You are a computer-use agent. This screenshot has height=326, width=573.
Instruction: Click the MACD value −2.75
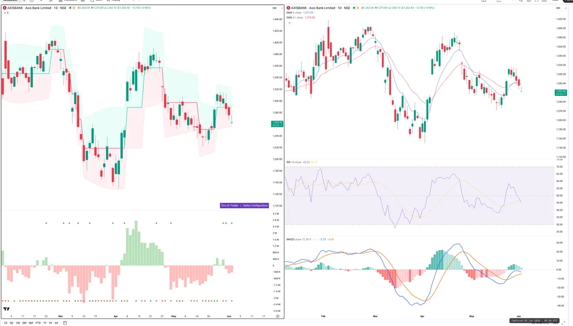(322, 239)
